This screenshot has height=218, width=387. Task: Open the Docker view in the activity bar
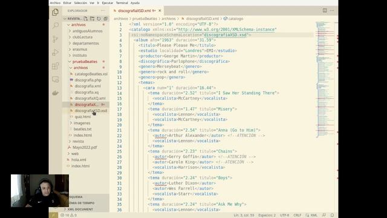point(55,93)
